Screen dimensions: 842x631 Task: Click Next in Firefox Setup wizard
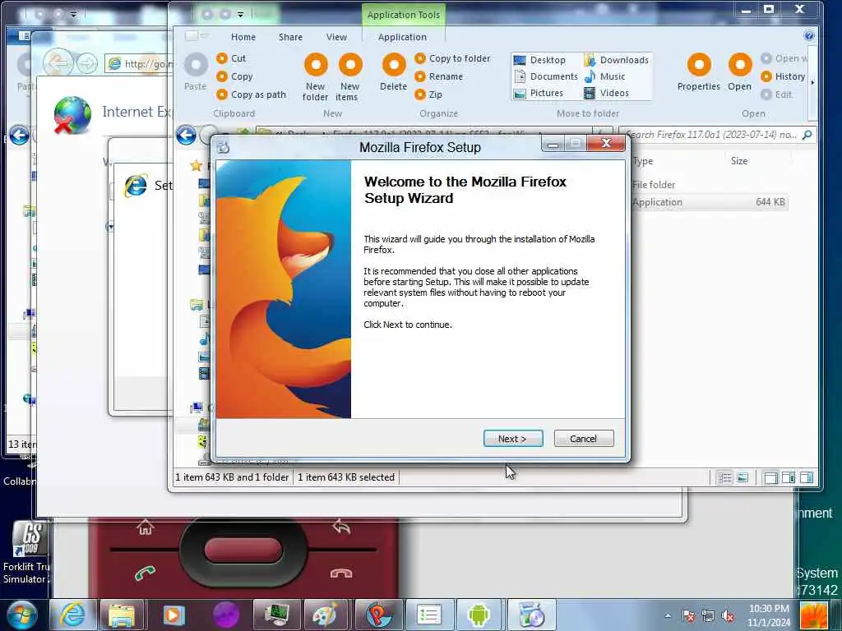pos(513,439)
